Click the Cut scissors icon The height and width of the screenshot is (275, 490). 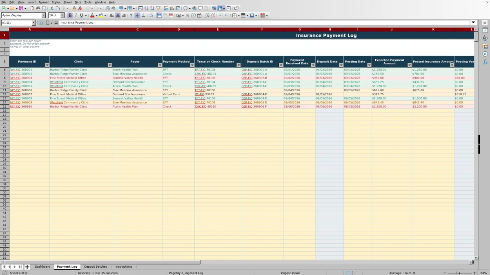(x=52, y=8)
